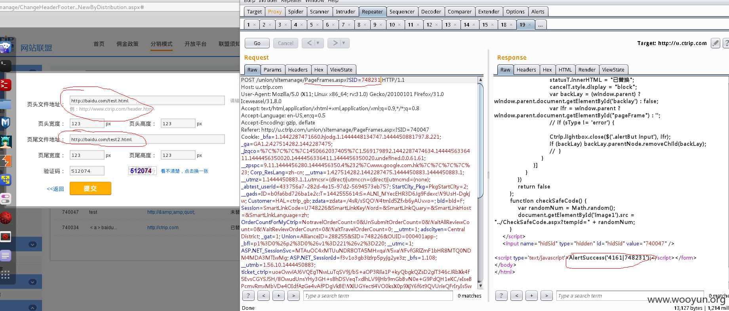Go to previous match in Response search

coord(516,296)
